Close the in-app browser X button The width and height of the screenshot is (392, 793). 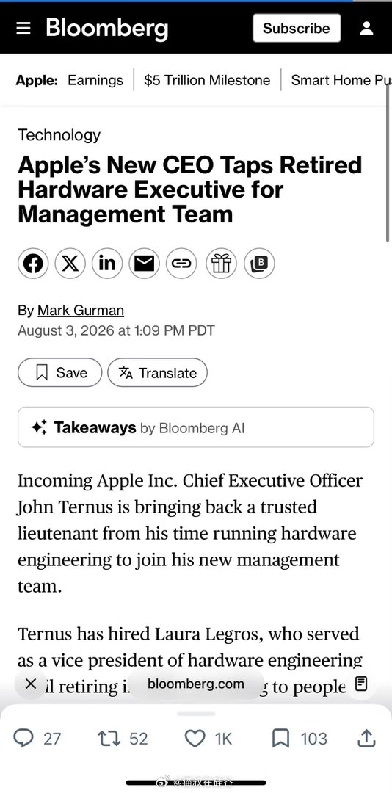pyautogui.click(x=30, y=684)
